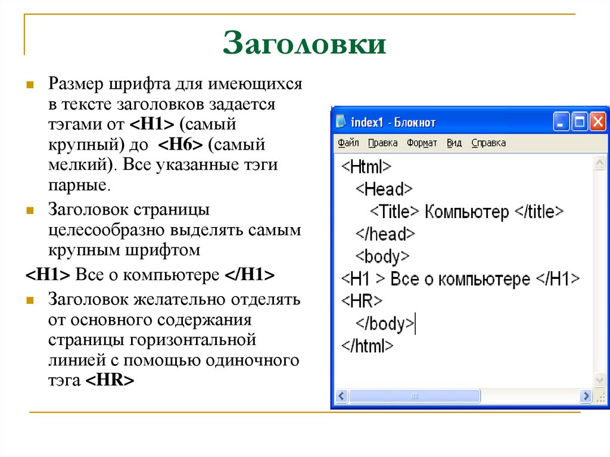The image size is (610, 457).
Task: Click the </body> closing tag line
Action: point(385,324)
